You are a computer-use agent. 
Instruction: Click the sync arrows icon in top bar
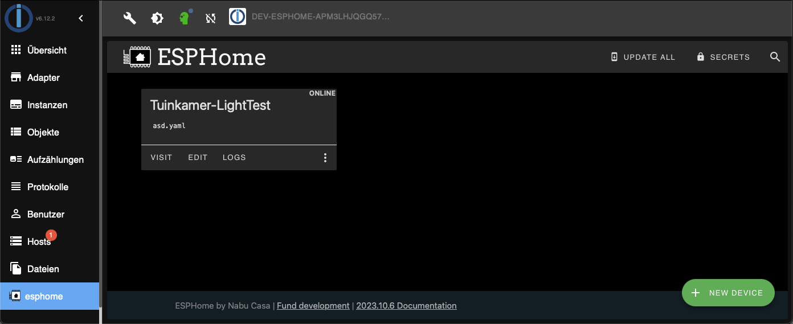[x=211, y=18]
